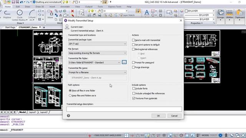Click Cancel in Modify Transmittal Setup
246x138 pixels.
click(174, 116)
